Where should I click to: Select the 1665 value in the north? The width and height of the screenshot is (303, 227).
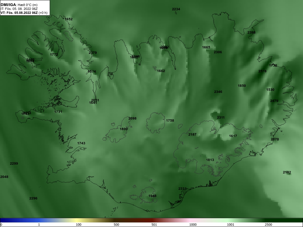[206, 47]
